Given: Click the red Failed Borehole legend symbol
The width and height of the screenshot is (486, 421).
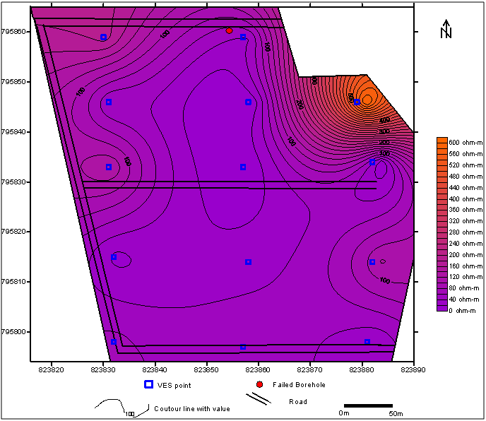Looking at the screenshot, I should coord(259,385).
